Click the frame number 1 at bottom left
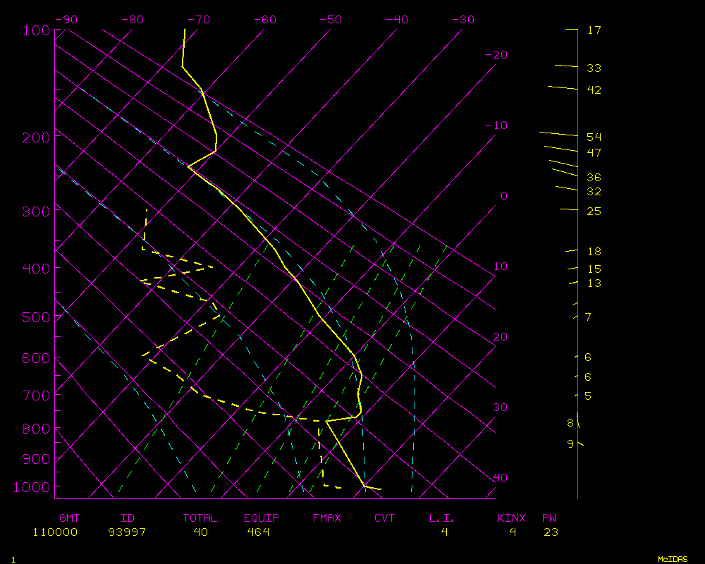This screenshot has width=705, height=564. (x=13, y=559)
